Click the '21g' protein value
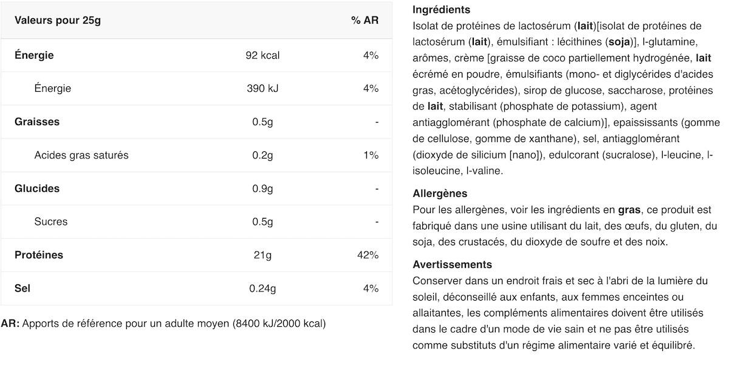 [262, 255]
